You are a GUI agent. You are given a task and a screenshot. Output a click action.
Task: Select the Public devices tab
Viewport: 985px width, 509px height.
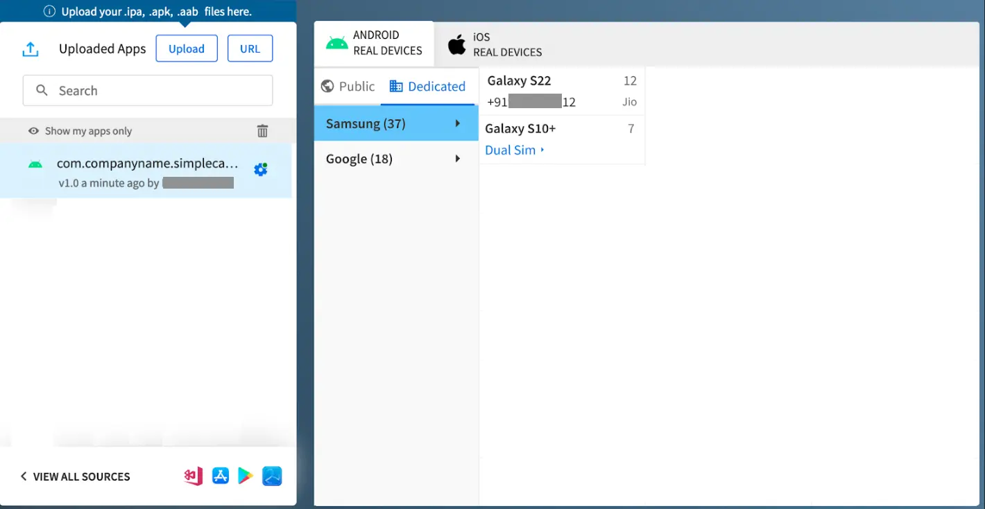click(348, 87)
